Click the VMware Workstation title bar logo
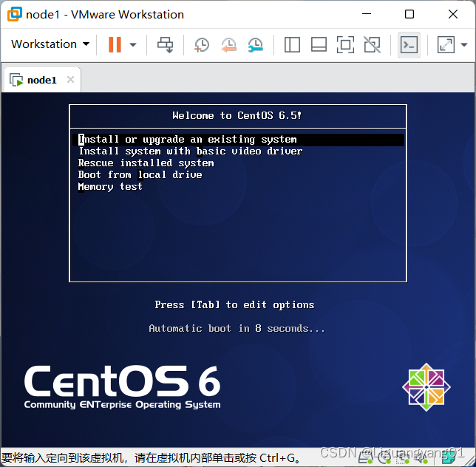 15,14
